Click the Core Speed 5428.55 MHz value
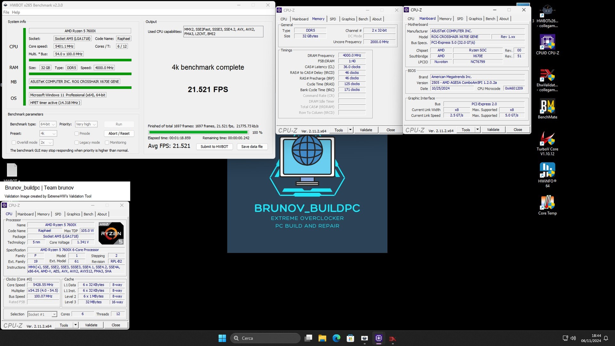615x346 pixels. tap(43, 285)
